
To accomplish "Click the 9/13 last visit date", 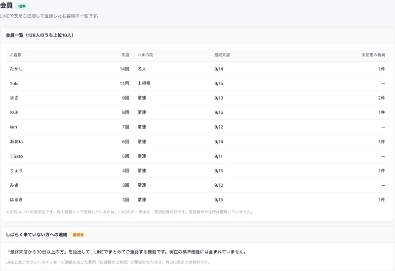I will [x=219, y=98].
